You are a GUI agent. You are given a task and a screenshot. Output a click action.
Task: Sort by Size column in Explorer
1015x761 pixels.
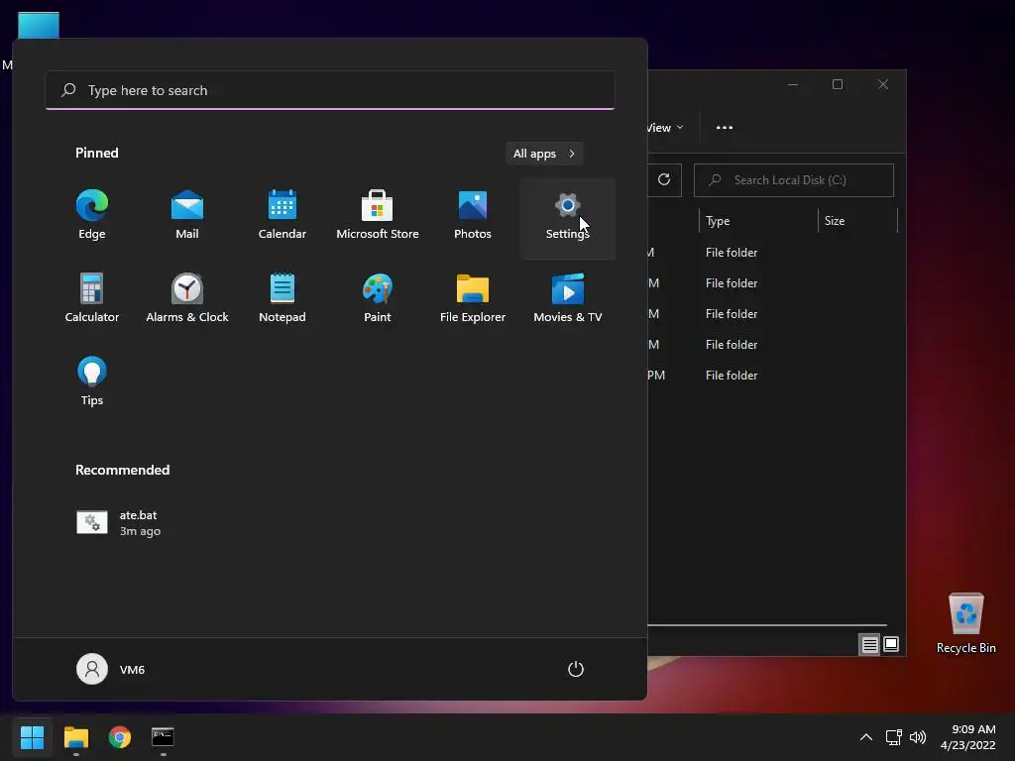[857, 221]
